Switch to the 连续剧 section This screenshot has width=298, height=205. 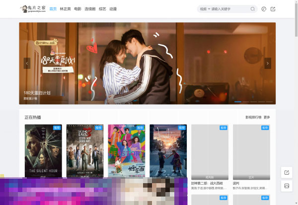click(x=90, y=9)
